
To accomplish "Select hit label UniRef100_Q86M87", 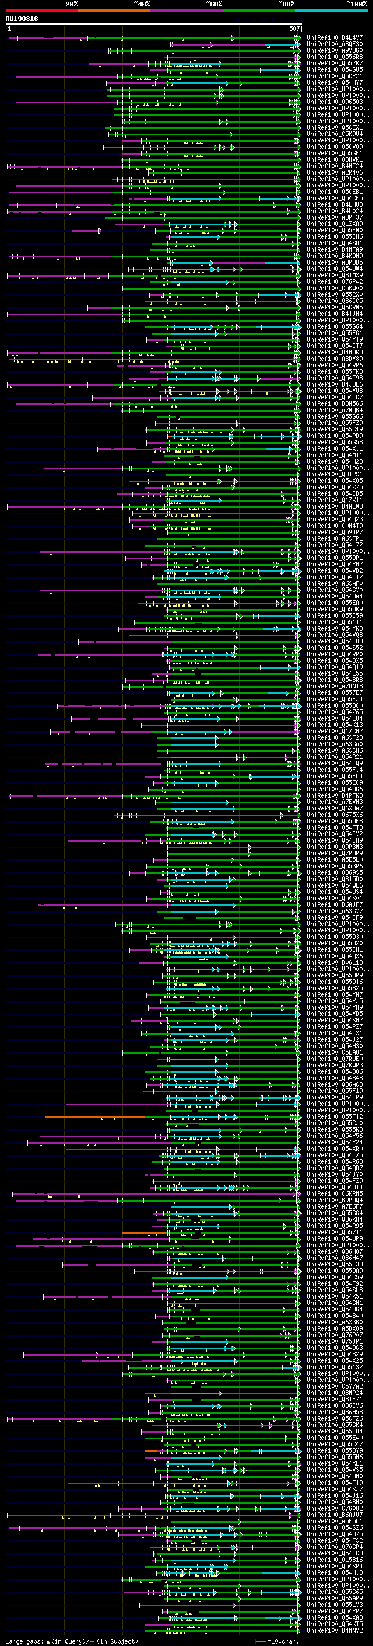I will pyautogui.click(x=335, y=1251).
